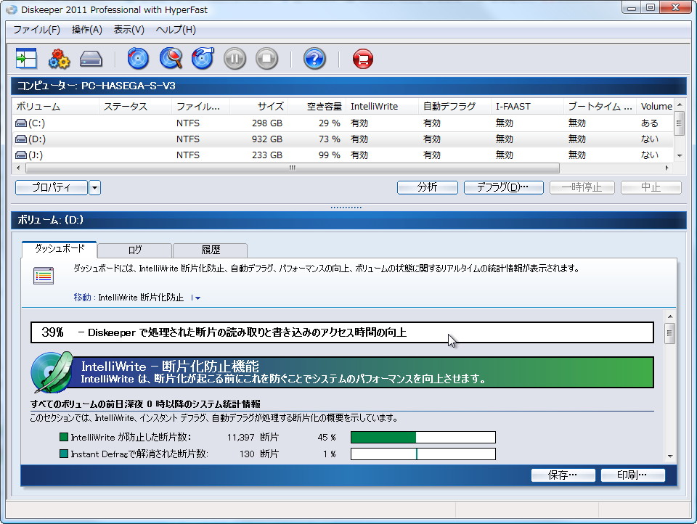Click the 保存… button
Image resolution: width=697 pixels, height=524 pixels.
pyautogui.click(x=563, y=475)
